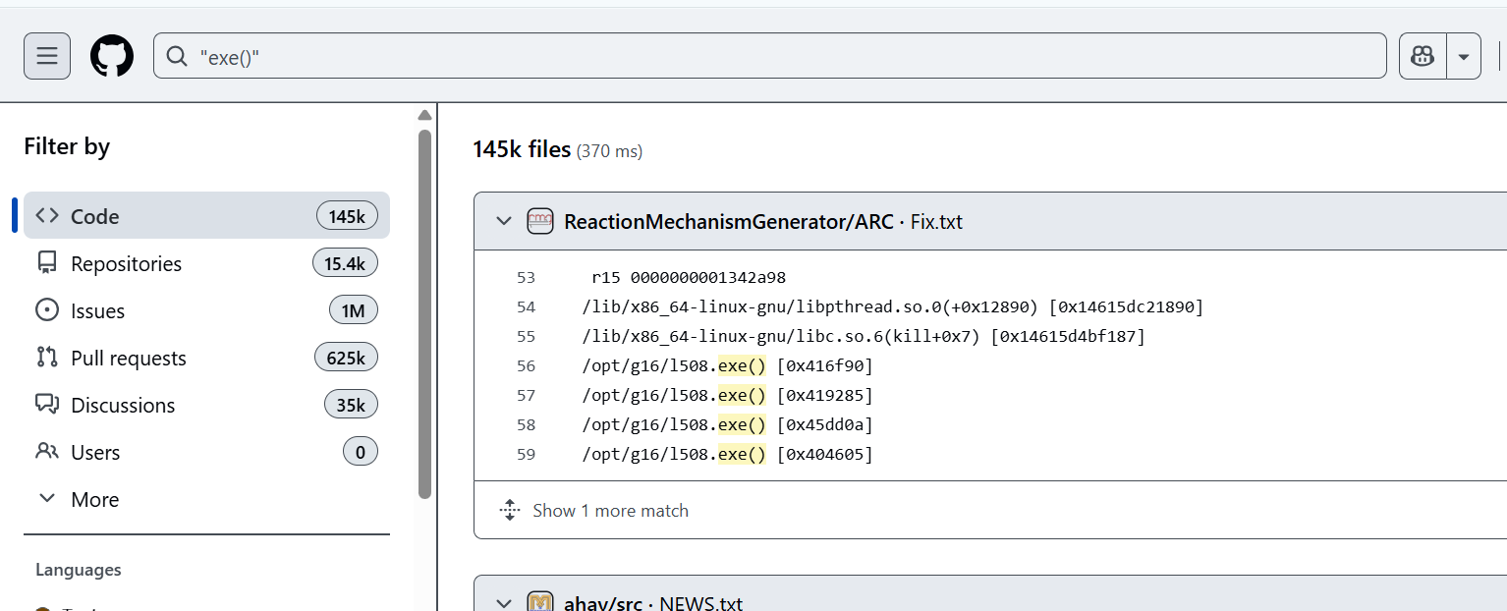This screenshot has height=611, width=1507.
Task: Click the search input field
Action: coord(786,56)
